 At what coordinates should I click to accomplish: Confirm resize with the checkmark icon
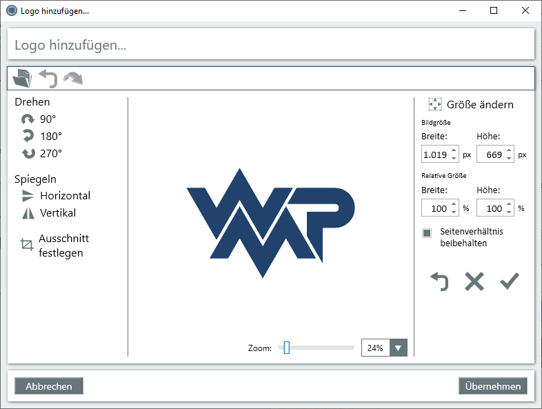tap(509, 281)
